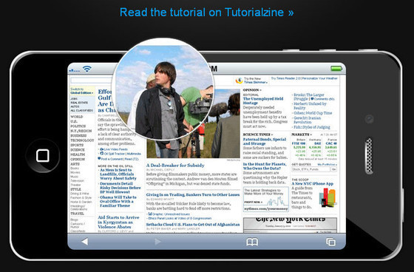This screenshot has height=272, width=414.
Task: Open the Try the New Times Skimmer link
Action: [x=255, y=81]
